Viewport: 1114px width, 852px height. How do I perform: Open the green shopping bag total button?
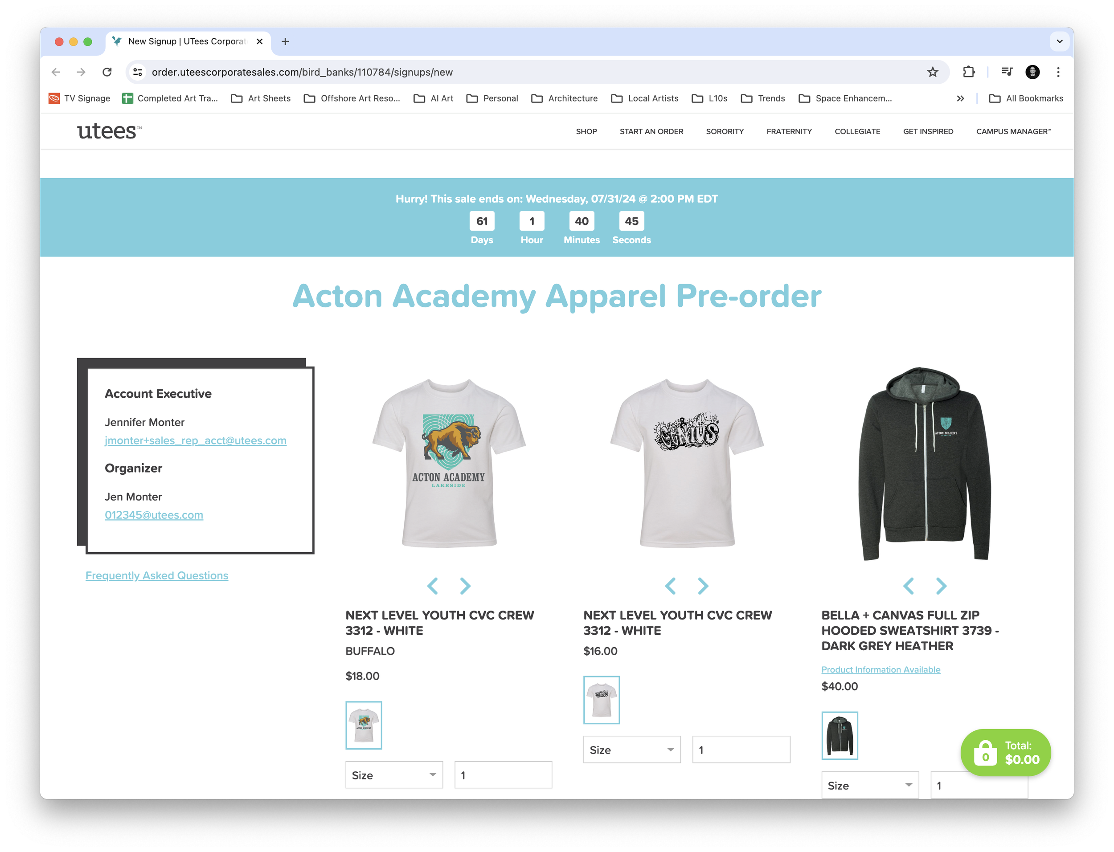1005,753
